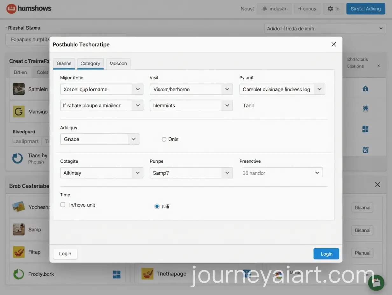Open the green chat bubble in the corner
The width and height of the screenshot is (392, 295).
[376, 283]
